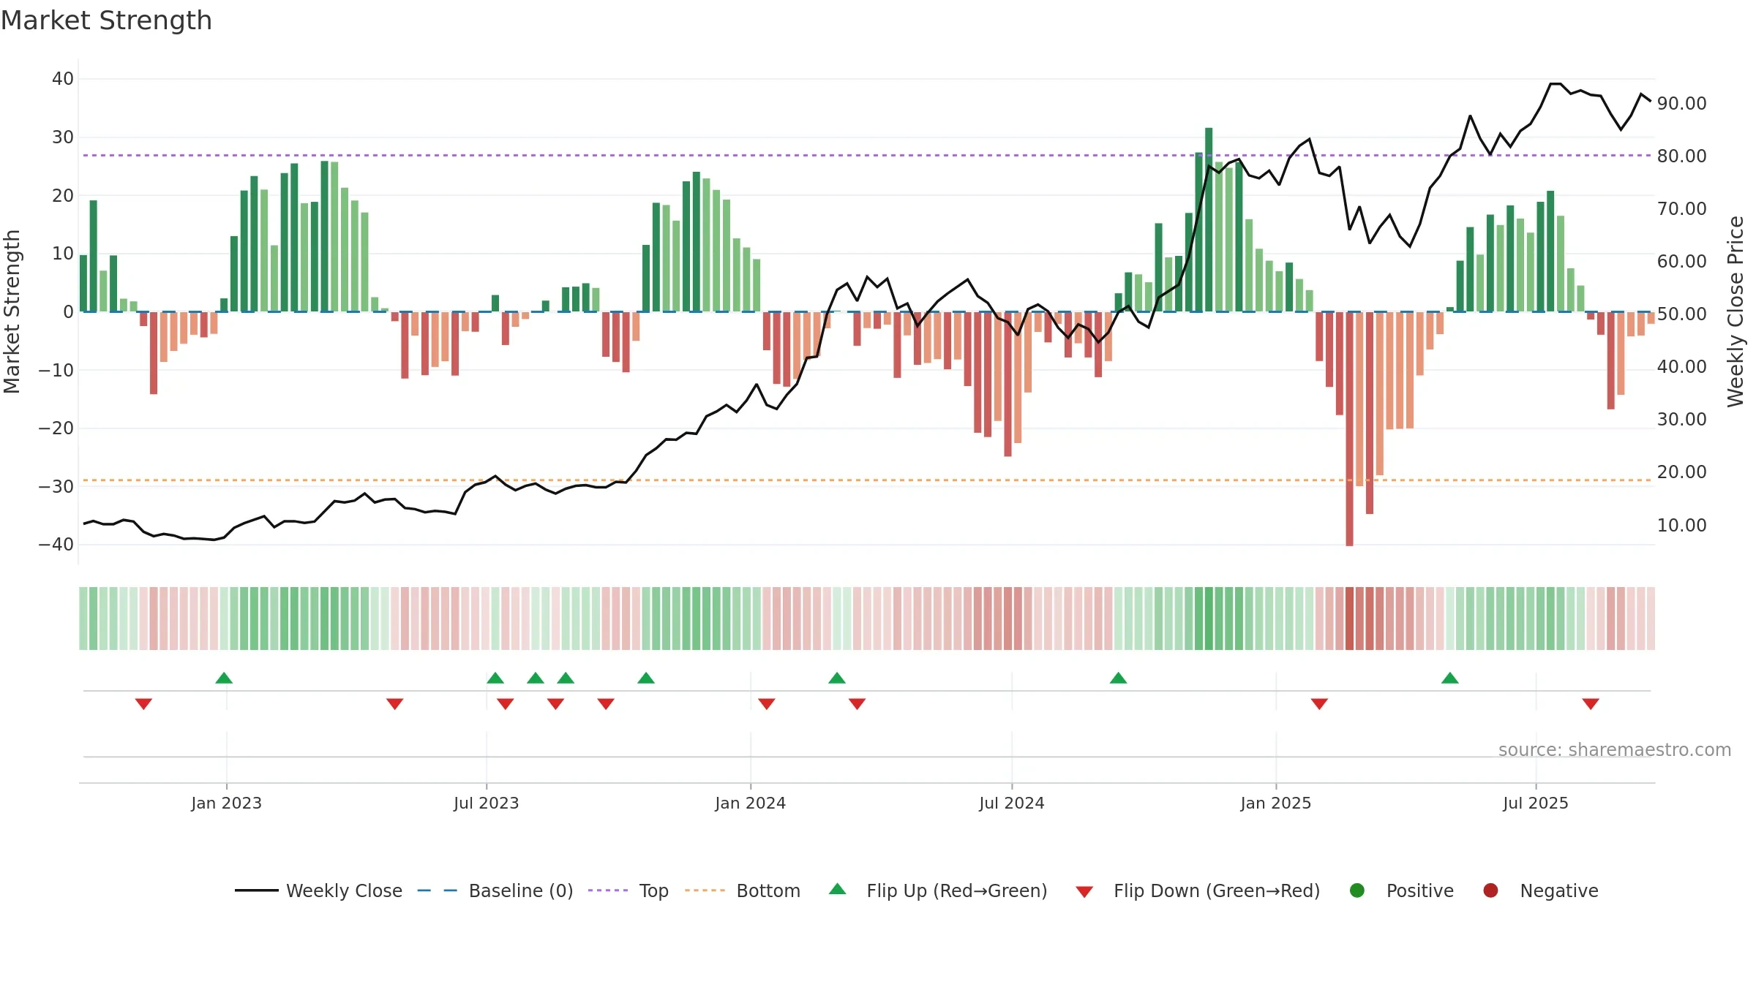Click the Jan 2025 axis label
The height and width of the screenshot is (987, 1756).
[x=1276, y=803]
